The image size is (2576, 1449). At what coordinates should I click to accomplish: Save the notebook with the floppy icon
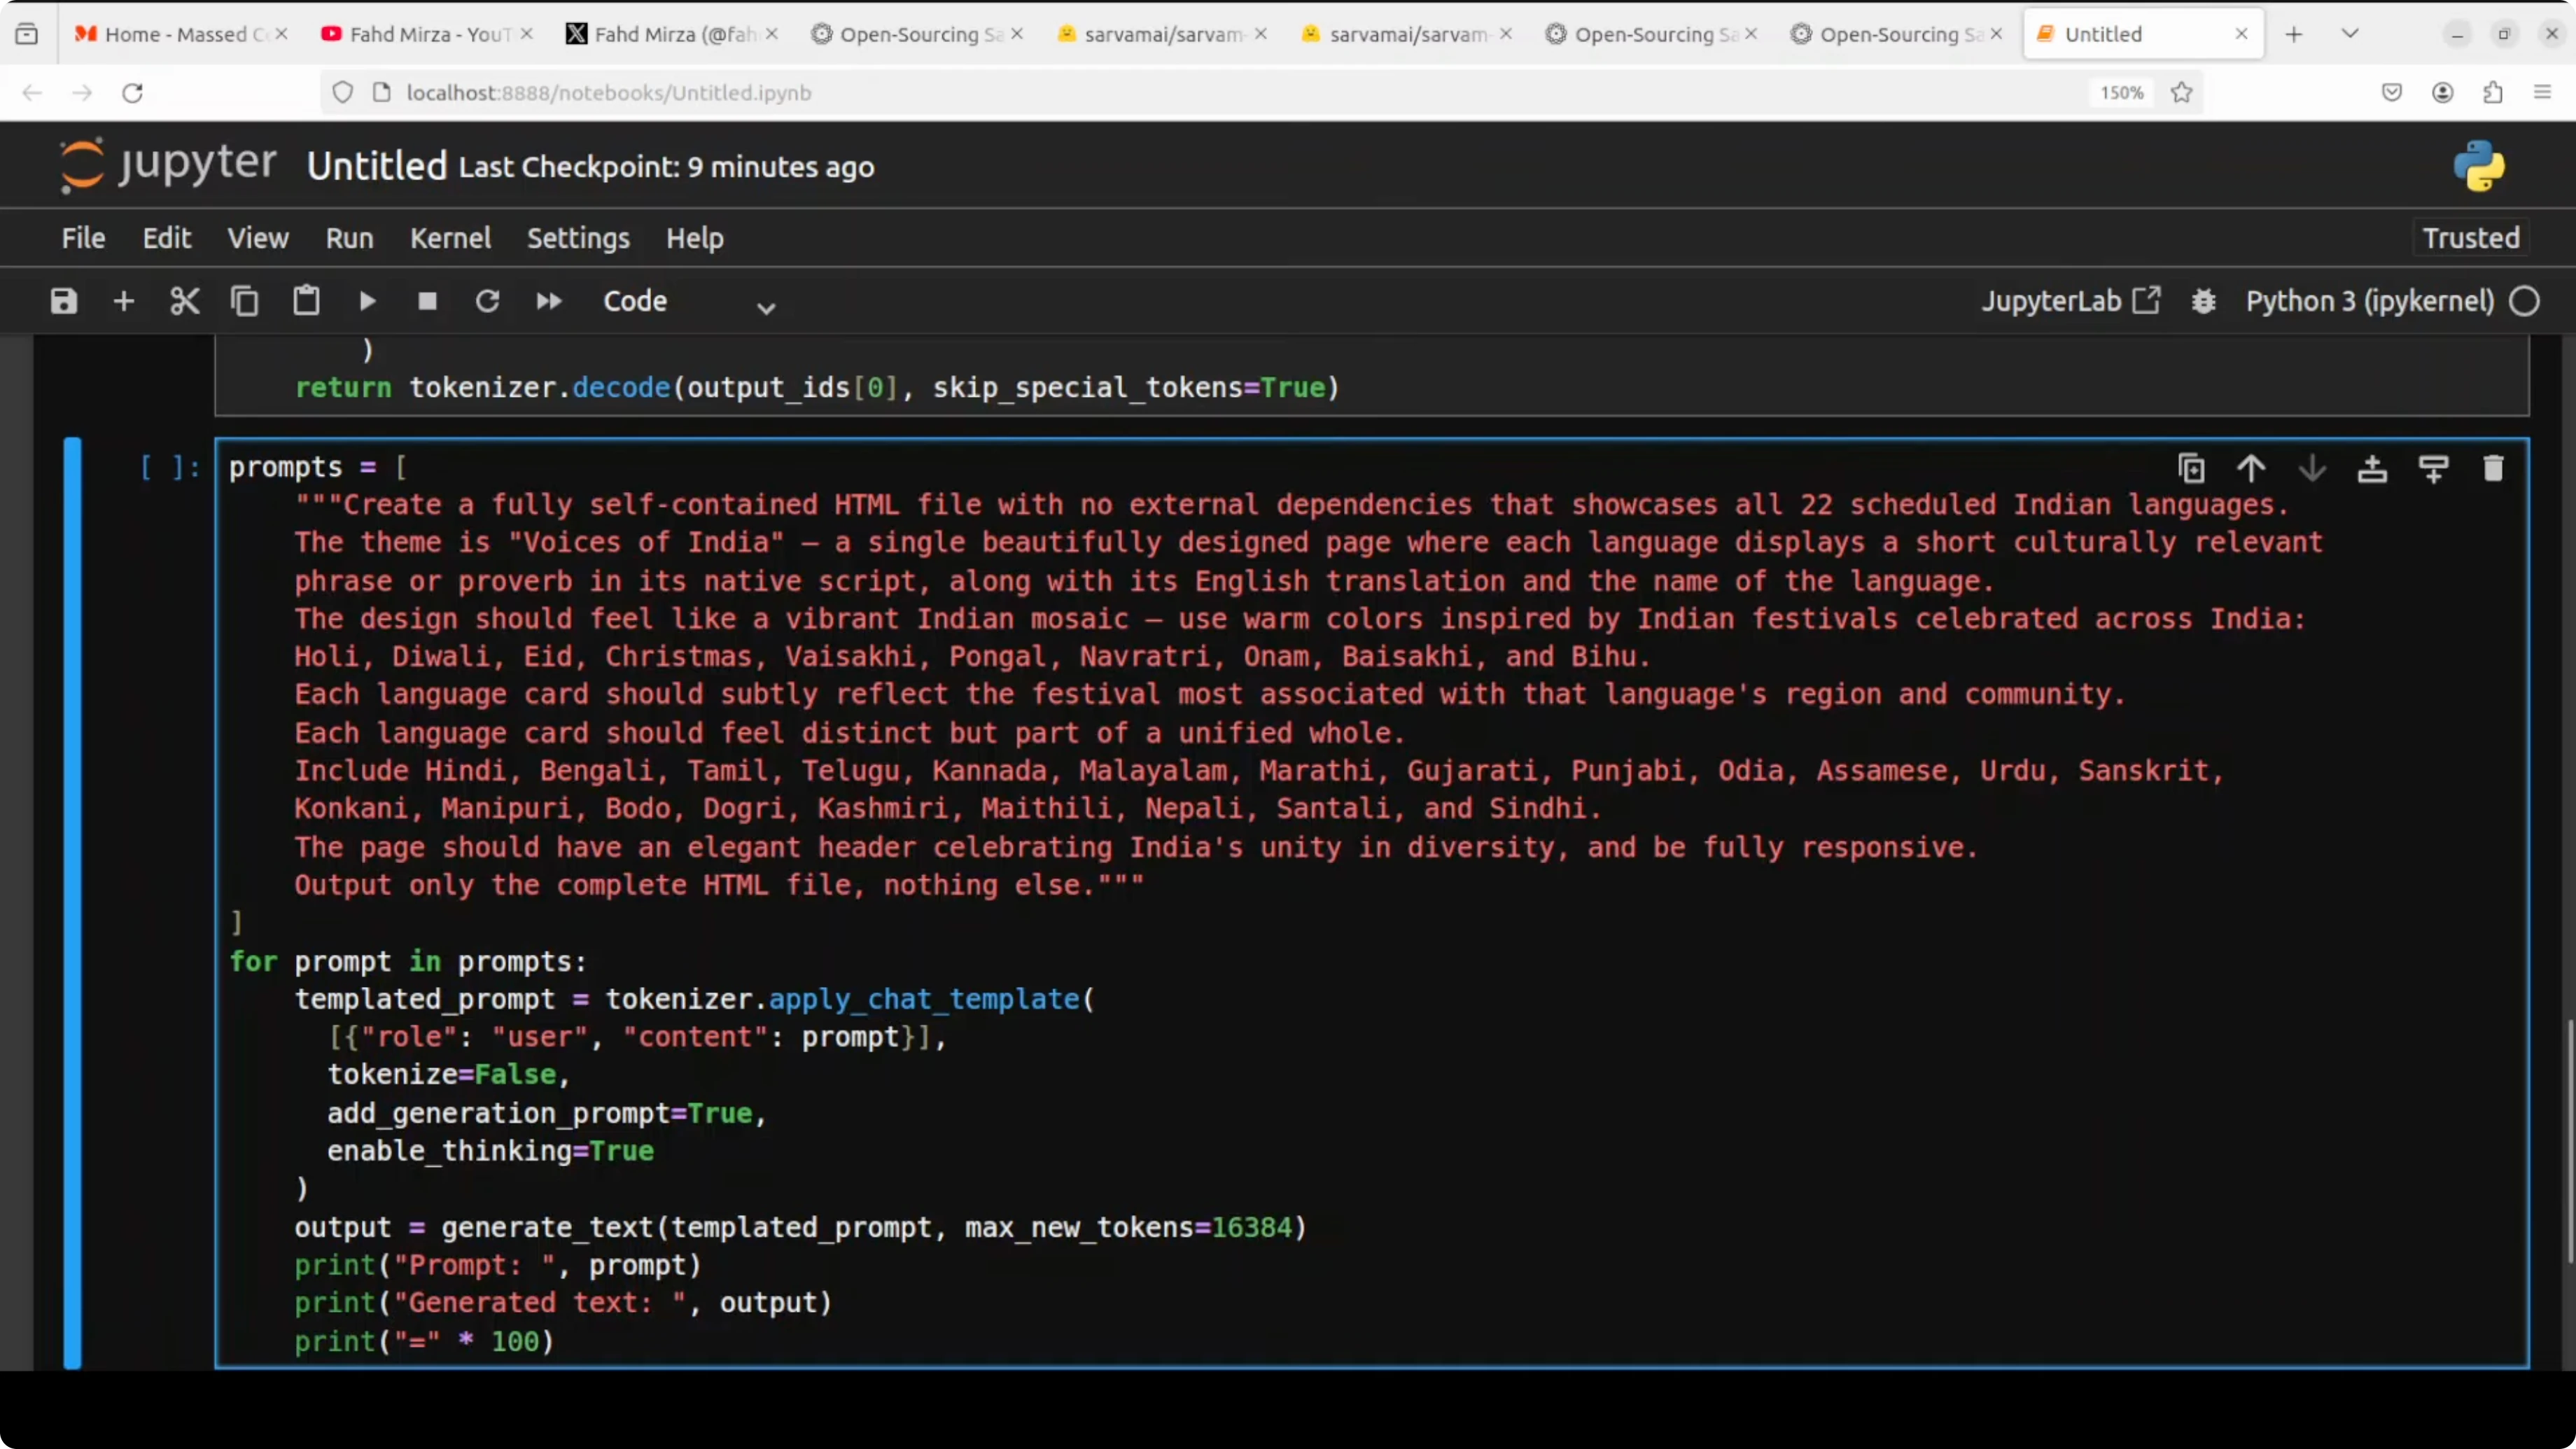(64, 301)
